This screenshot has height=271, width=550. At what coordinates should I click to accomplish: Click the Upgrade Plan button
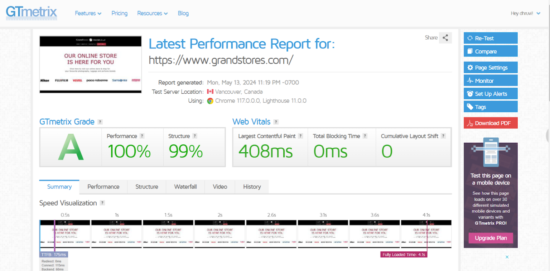(x=491, y=238)
